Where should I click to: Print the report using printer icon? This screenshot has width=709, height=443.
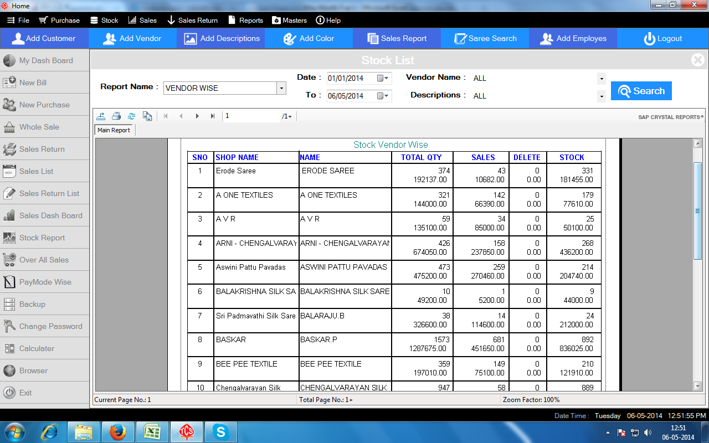tap(116, 116)
